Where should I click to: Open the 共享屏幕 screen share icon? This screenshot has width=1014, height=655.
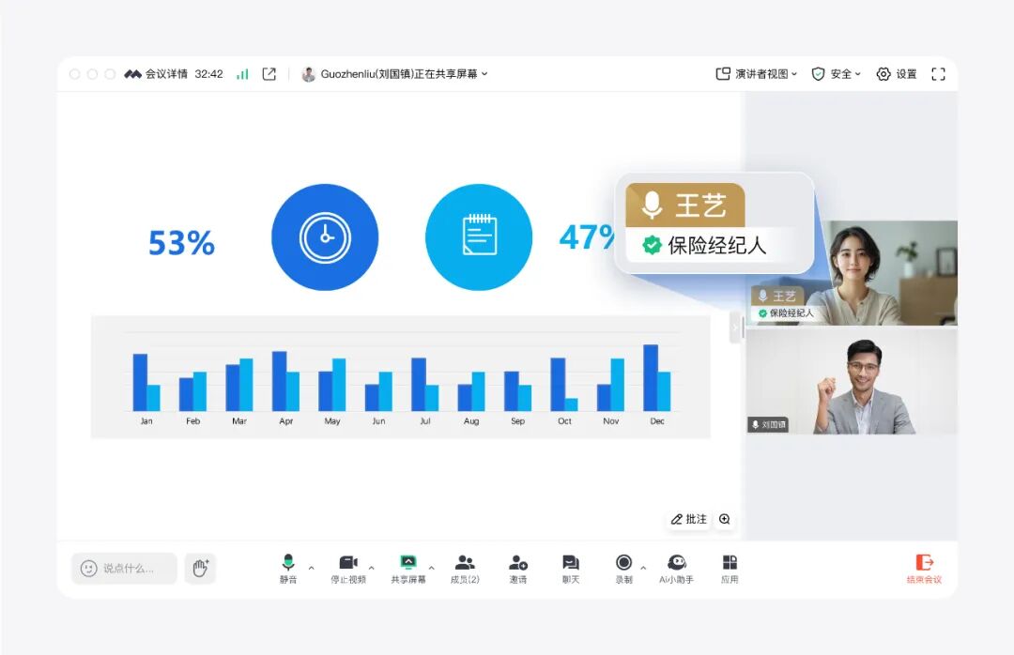click(x=407, y=563)
